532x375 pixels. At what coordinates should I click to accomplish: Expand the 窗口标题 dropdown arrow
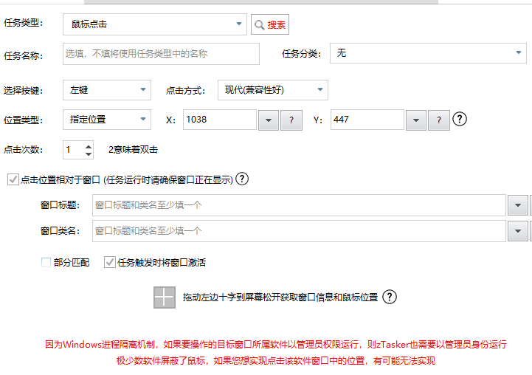coord(517,204)
